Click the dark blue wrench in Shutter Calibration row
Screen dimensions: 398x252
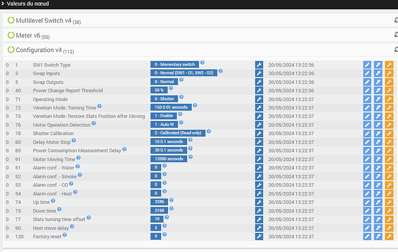click(x=259, y=133)
